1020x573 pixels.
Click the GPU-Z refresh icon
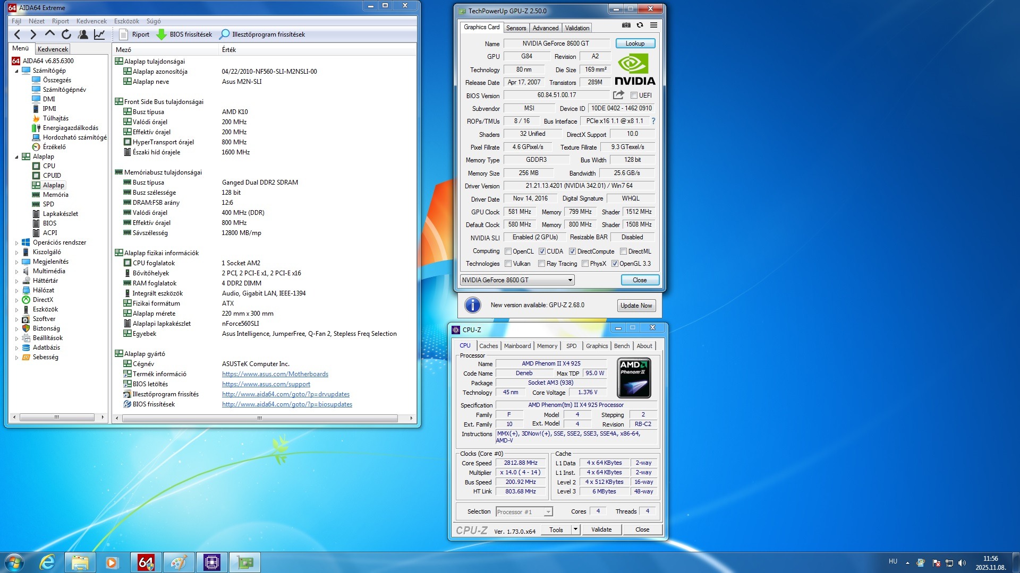coord(640,25)
